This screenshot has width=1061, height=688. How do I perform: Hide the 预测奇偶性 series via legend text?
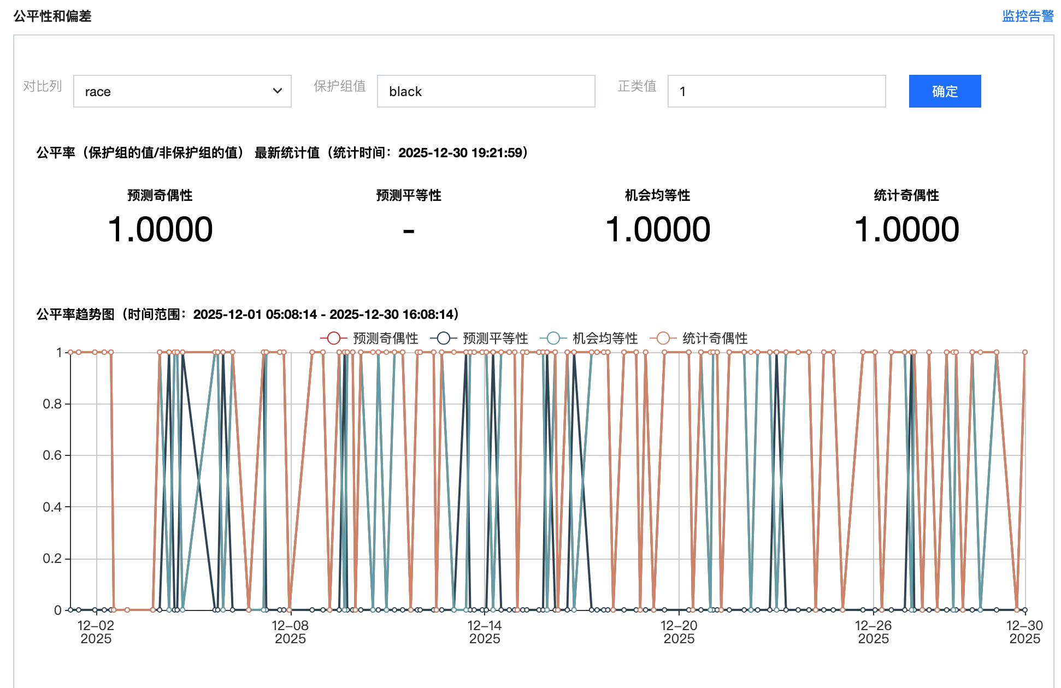point(385,339)
